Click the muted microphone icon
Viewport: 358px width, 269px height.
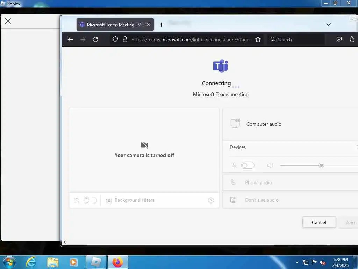tap(234, 165)
